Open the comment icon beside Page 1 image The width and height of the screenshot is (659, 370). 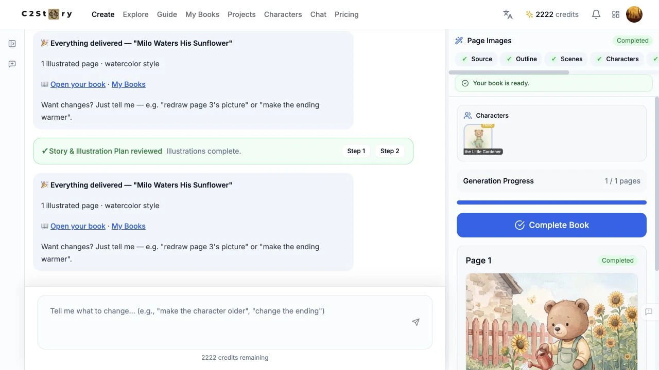pyautogui.click(x=649, y=311)
